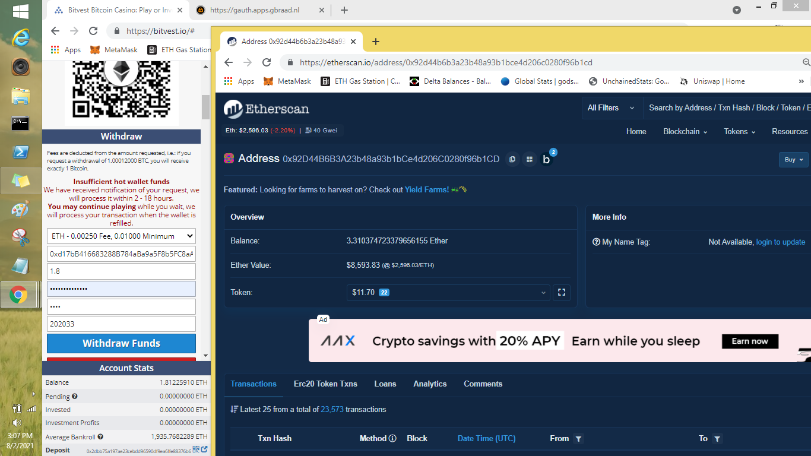This screenshot has width=811, height=456.
Task: Copy the Etherscan address to clipboard icon
Action: pos(512,159)
